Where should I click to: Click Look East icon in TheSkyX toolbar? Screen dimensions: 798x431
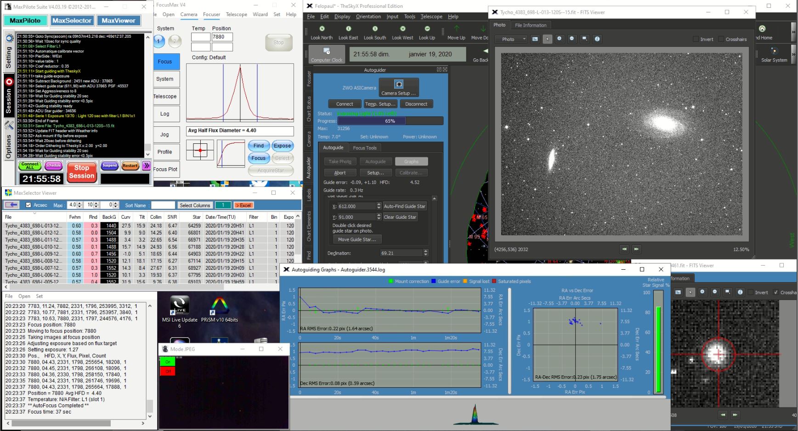click(x=348, y=29)
